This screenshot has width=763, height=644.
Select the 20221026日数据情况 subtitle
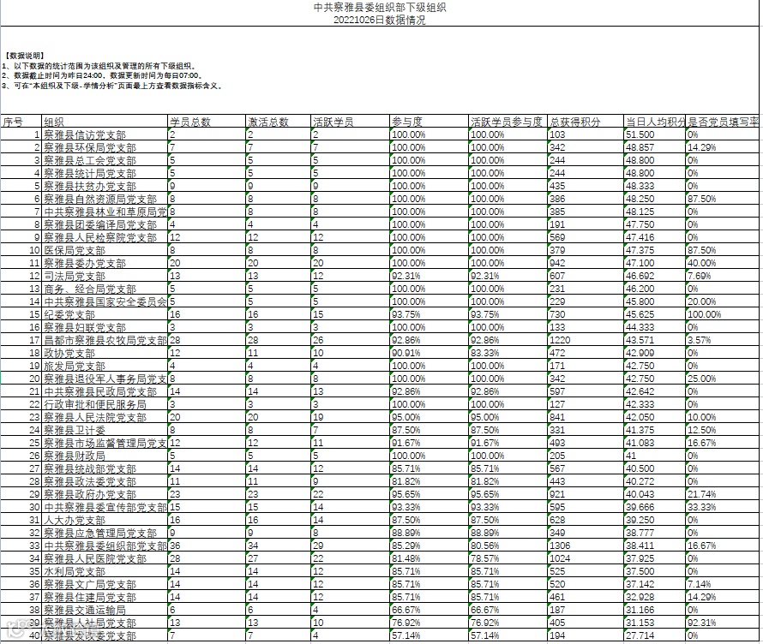tap(380, 20)
